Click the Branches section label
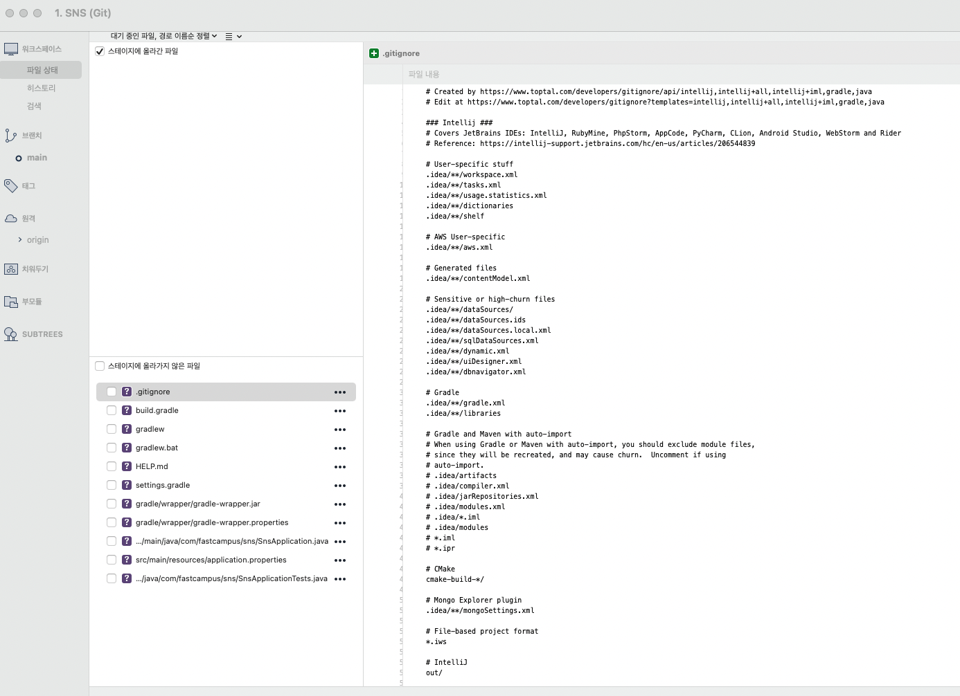Viewport: 960px width, 696px height. (32, 136)
